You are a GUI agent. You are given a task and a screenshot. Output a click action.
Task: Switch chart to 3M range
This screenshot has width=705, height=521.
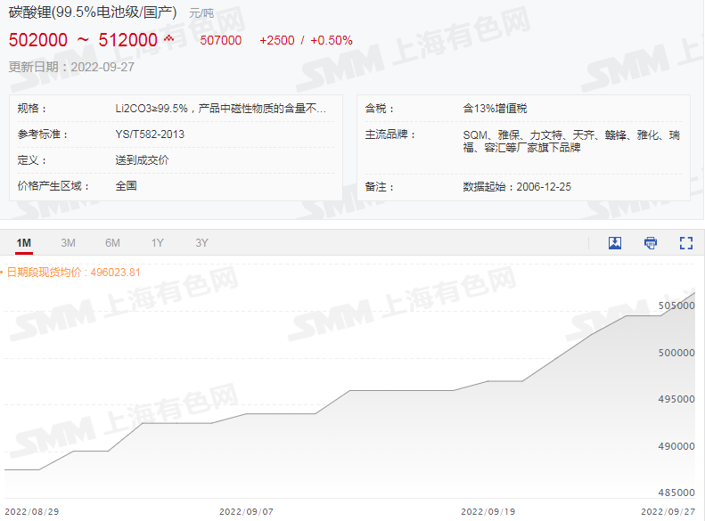pos(68,243)
